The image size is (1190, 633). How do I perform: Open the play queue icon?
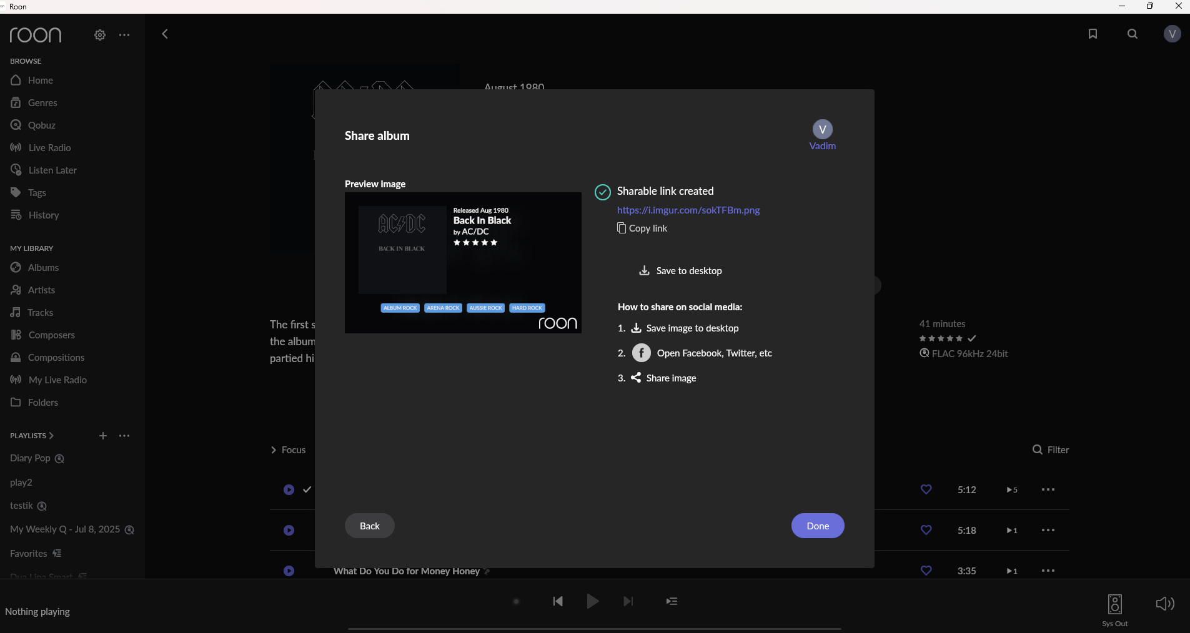point(672,601)
